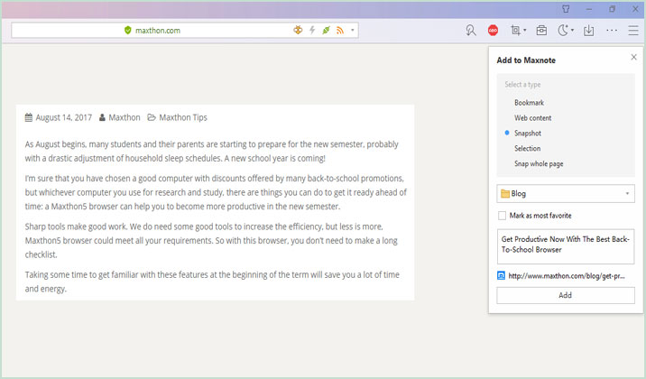Click the maxthon.com/blog URL link
Image resolution: width=646 pixels, height=379 pixels.
tap(567, 276)
